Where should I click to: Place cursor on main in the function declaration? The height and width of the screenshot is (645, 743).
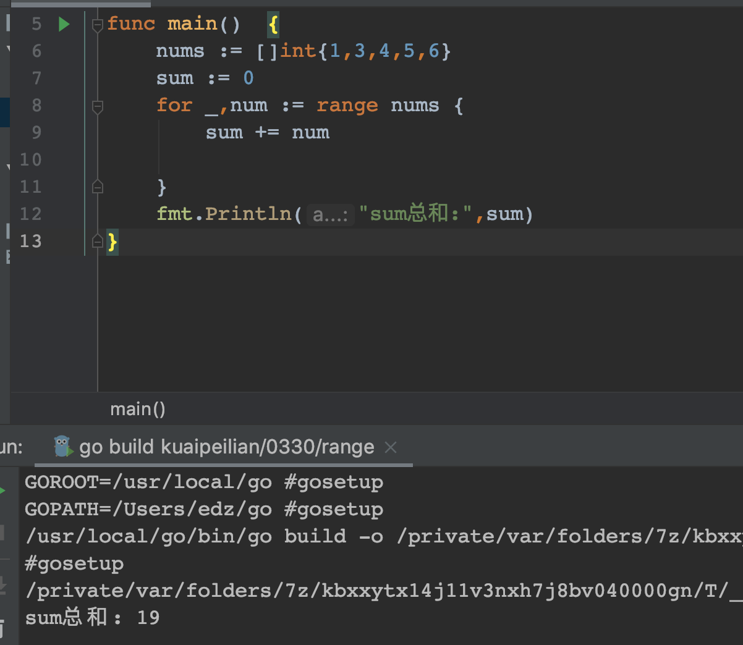[x=192, y=23]
